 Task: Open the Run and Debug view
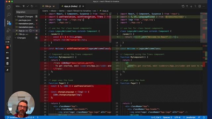click(9, 30)
